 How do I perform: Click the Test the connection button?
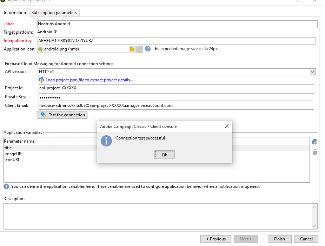coord(62,115)
